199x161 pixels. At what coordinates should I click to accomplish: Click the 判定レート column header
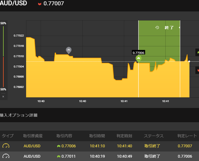pyautogui.click(x=187, y=136)
